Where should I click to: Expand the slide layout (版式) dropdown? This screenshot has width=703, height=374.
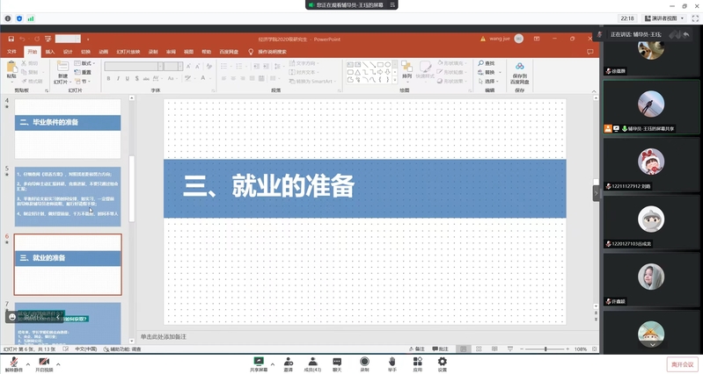click(86, 64)
